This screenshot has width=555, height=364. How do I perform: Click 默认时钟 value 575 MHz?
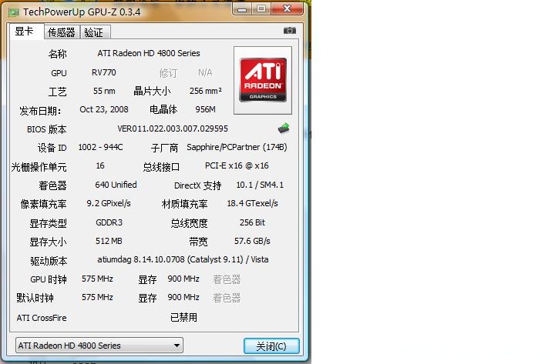coord(97,297)
